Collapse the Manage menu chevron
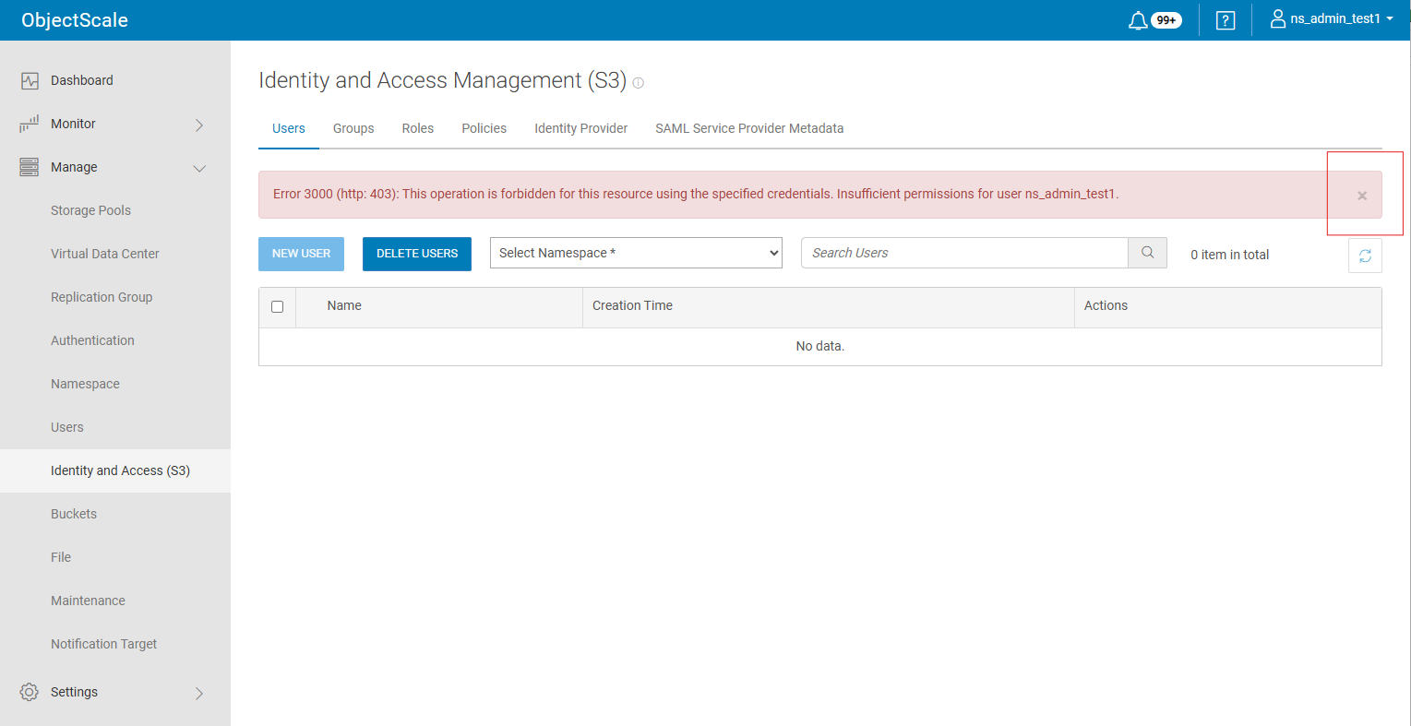Viewport: 1411px width, 726px height. [199, 168]
